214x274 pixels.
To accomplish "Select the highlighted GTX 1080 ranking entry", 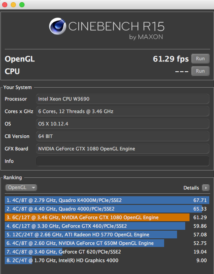I will (x=107, y=217).
